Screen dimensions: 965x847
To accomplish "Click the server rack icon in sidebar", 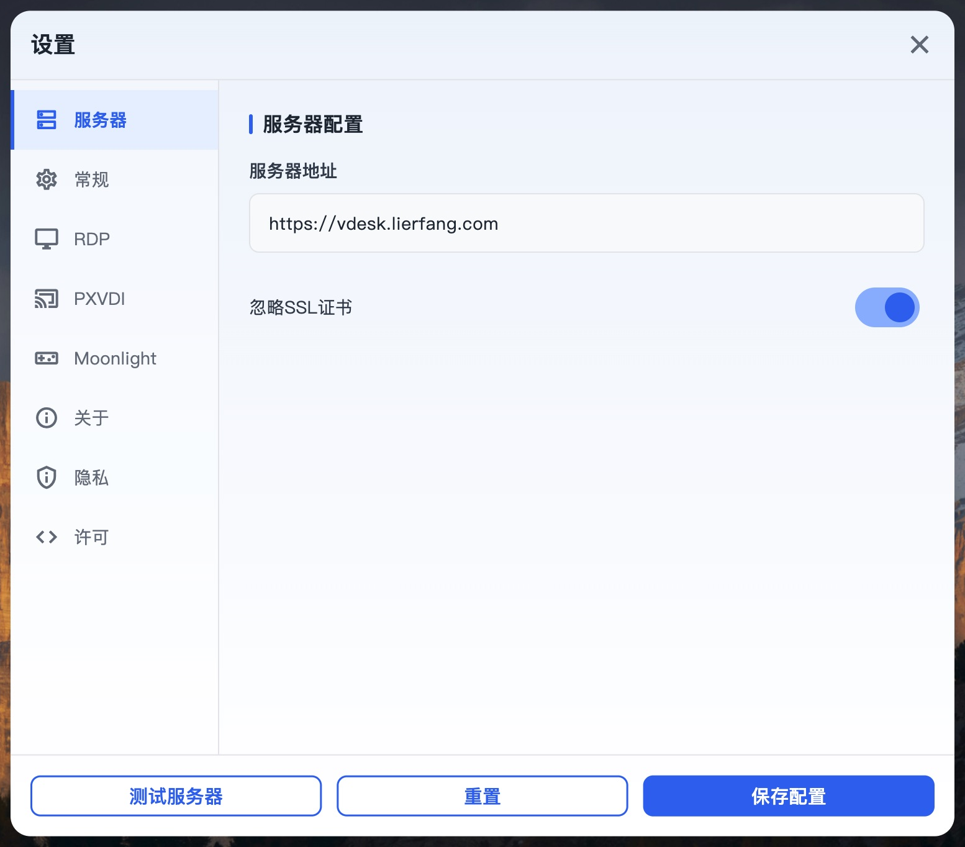I will coord(47,120).
